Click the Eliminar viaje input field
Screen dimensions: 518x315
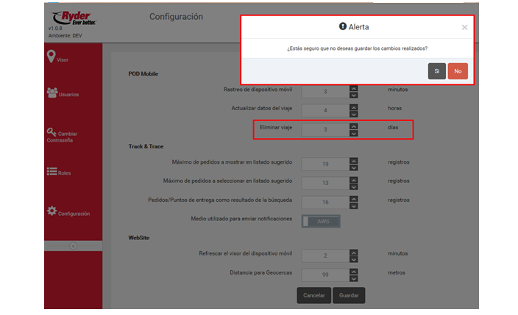pos(324,129)
